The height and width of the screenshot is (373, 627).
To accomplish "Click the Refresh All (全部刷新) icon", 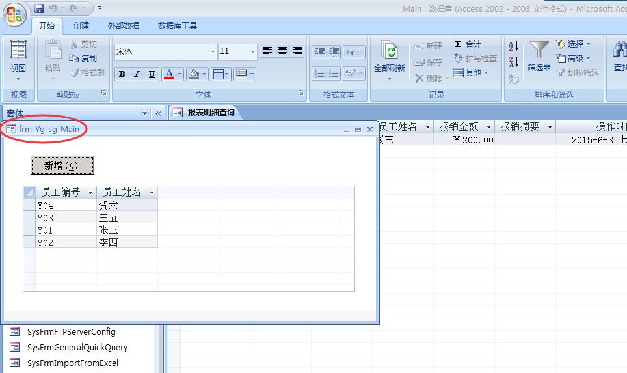I will pos(390,51).
